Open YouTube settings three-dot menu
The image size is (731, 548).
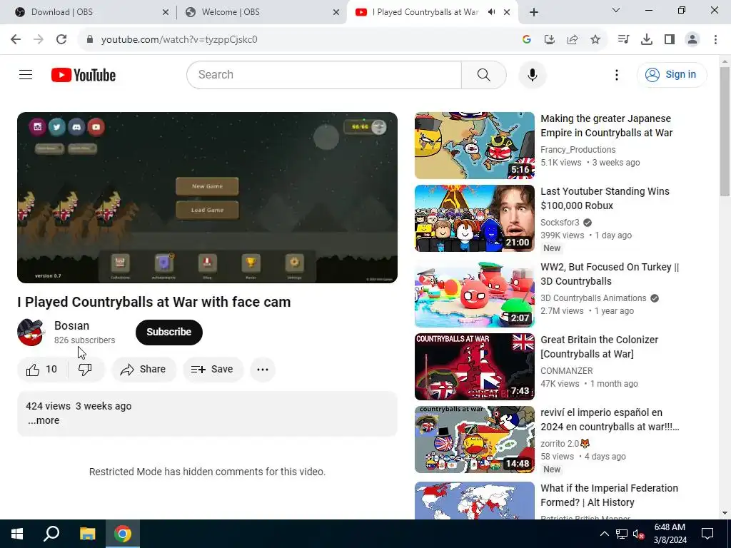[x=616, y=75]
